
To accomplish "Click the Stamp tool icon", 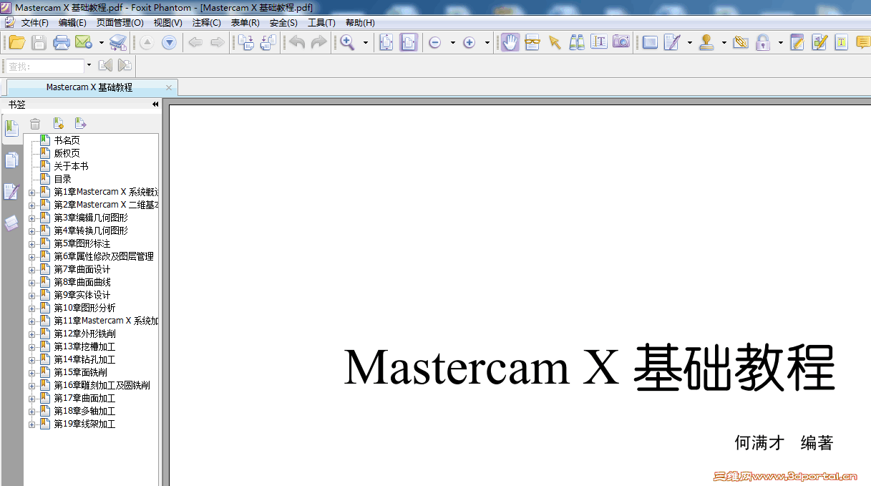I will point(707,43).
